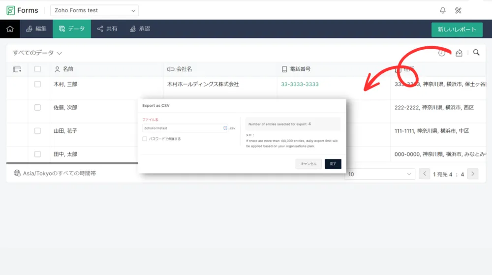Switch to the 共有 tab
Screen dimensions: 492x275
click(x=107, y=29)
